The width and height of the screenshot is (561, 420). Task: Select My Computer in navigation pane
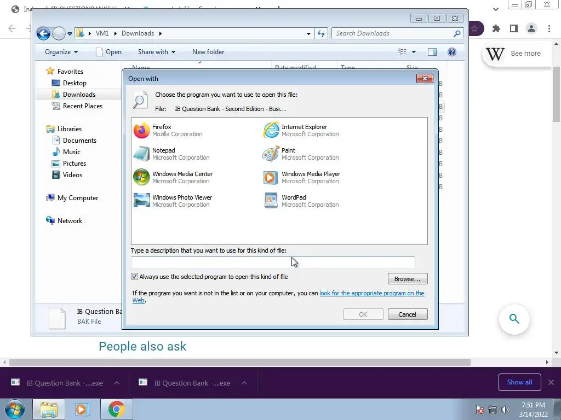[78, 198]
